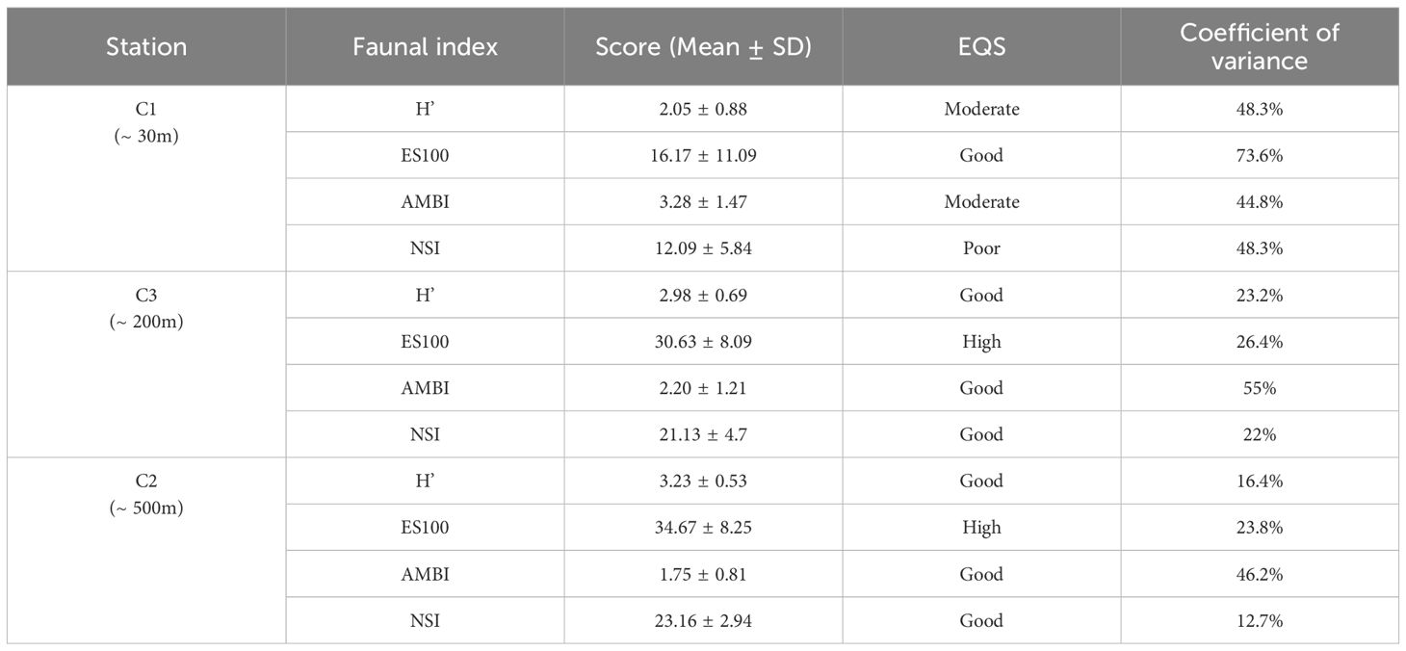Select the C3 (~ 200m) station cell
This screenshot has width=1406, height=651.
[x=145, y=308]
